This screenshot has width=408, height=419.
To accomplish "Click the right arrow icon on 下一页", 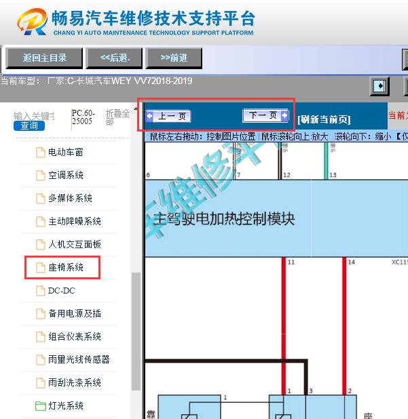I will tap(284, 115).
